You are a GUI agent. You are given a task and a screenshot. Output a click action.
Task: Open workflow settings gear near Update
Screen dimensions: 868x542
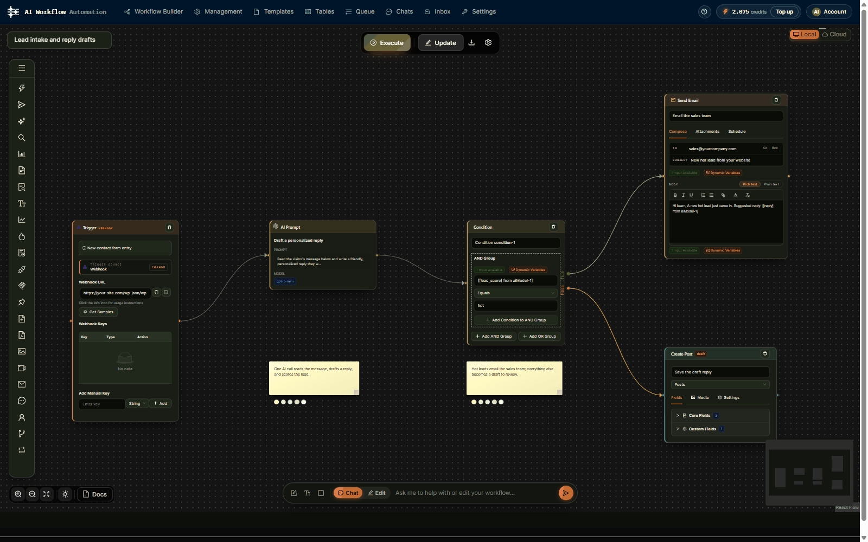click(488, 43)
